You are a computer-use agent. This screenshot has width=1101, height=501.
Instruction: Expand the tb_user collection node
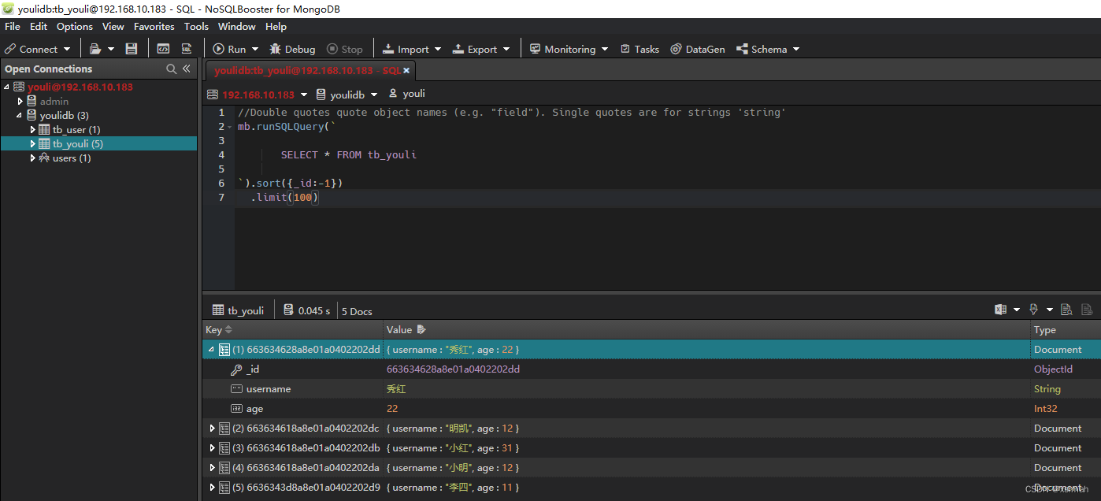33,129
